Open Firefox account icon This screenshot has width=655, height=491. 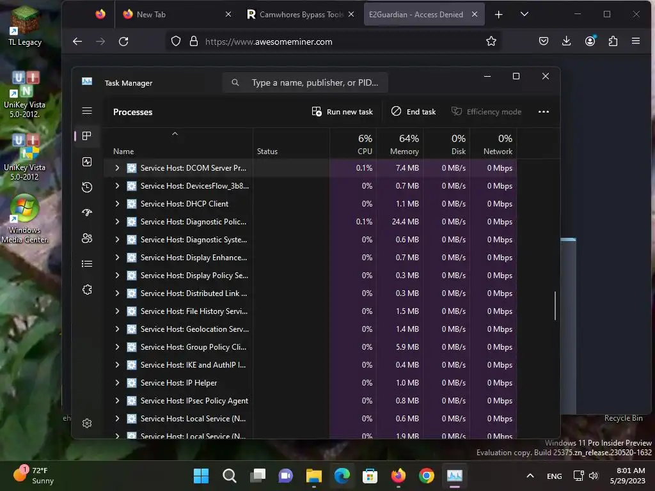coord(590,41)
